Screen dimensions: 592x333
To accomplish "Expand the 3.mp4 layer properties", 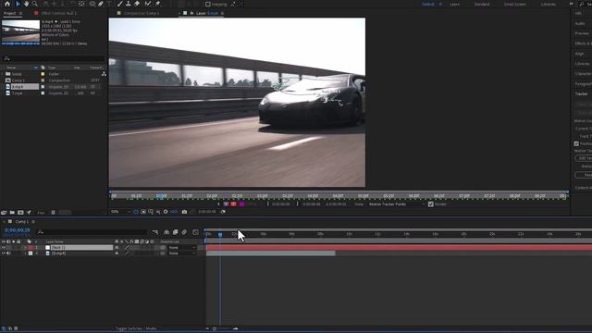I will pos(25,253).
